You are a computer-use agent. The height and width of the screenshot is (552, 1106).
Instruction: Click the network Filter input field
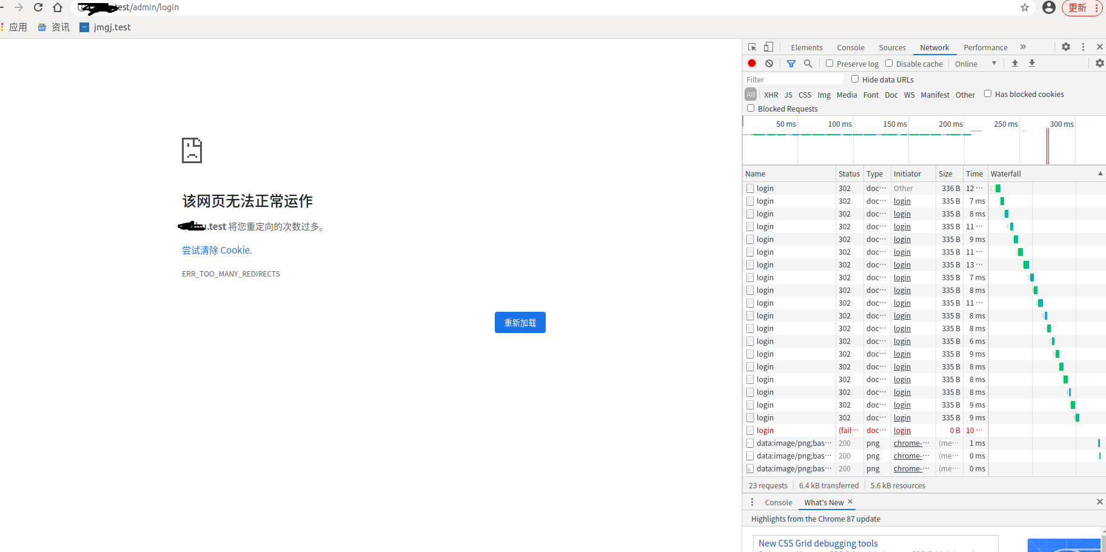(793, 79)
